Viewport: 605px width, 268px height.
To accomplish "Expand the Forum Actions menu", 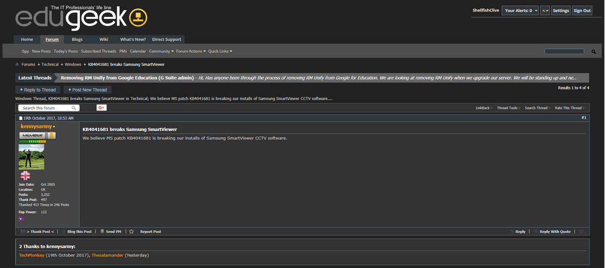I will pyautogui.click(x=191, y=51).
